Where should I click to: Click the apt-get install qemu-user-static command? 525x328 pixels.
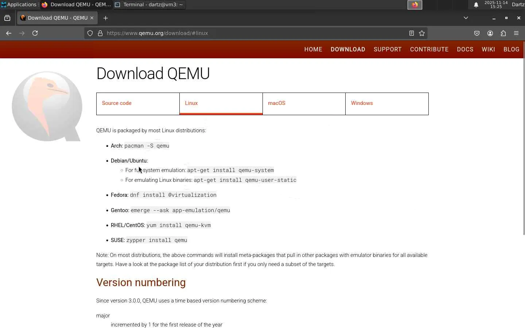point(245,180)
